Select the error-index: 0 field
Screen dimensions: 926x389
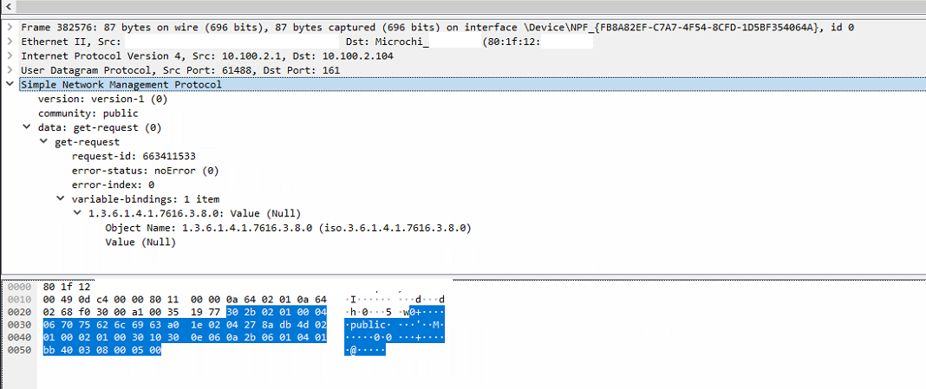coord(113,185)
